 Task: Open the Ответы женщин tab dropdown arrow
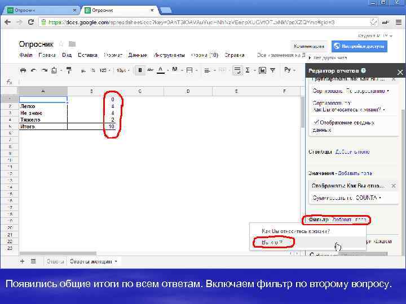tap(116, 261)
